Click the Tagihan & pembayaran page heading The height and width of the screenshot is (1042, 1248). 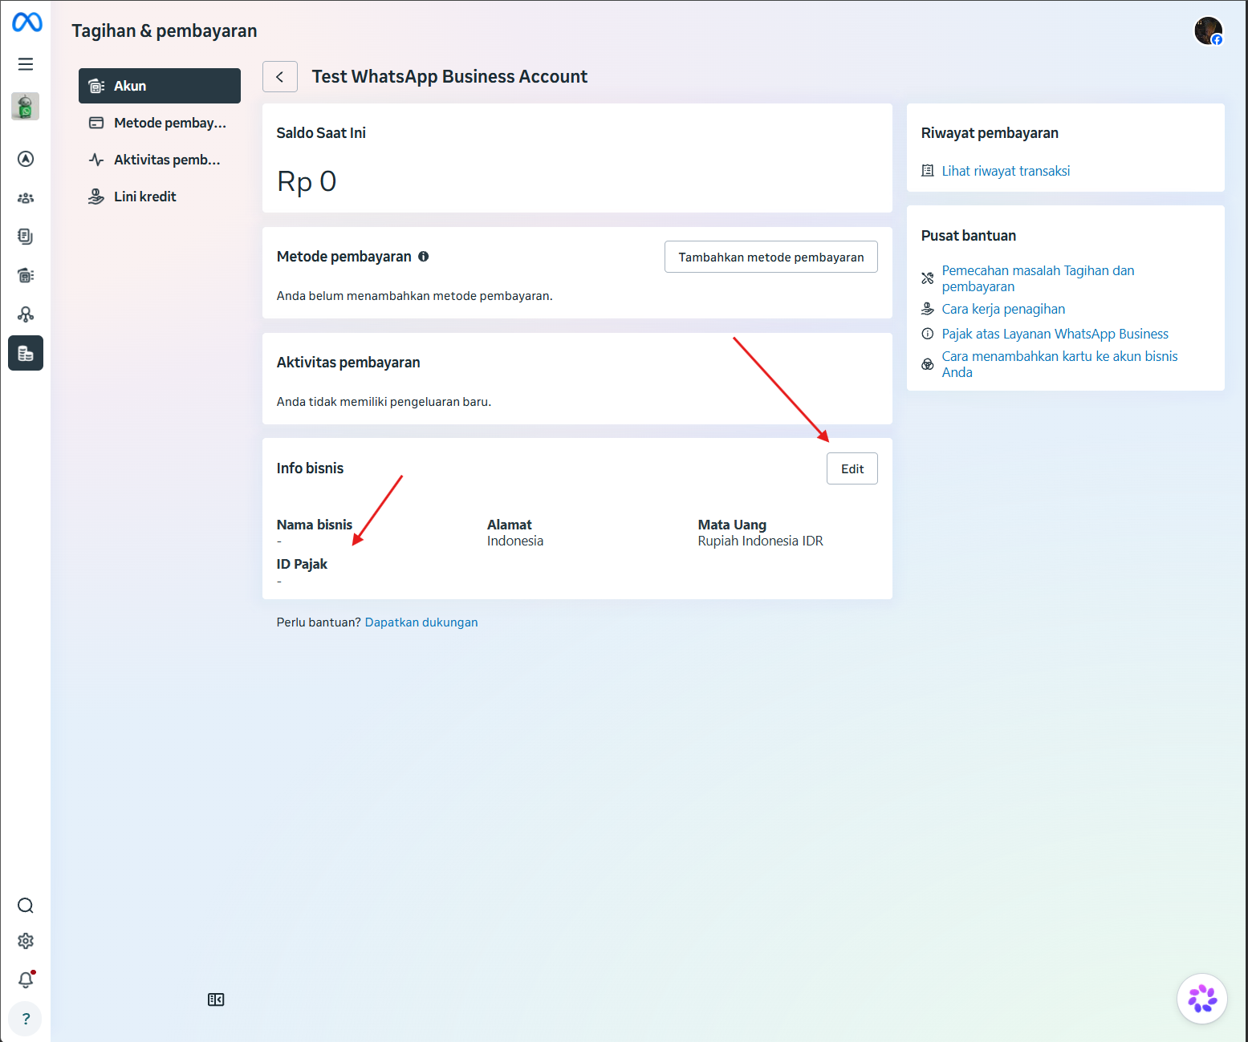165,31
